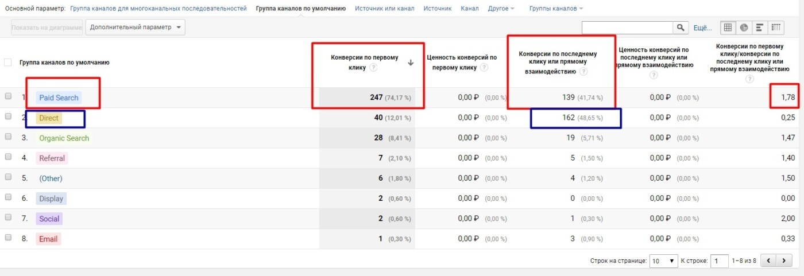Viewport: 804px width, 276px height.
Task: Toggle the select-all header checkbox
Action: (x=8, y=63)
